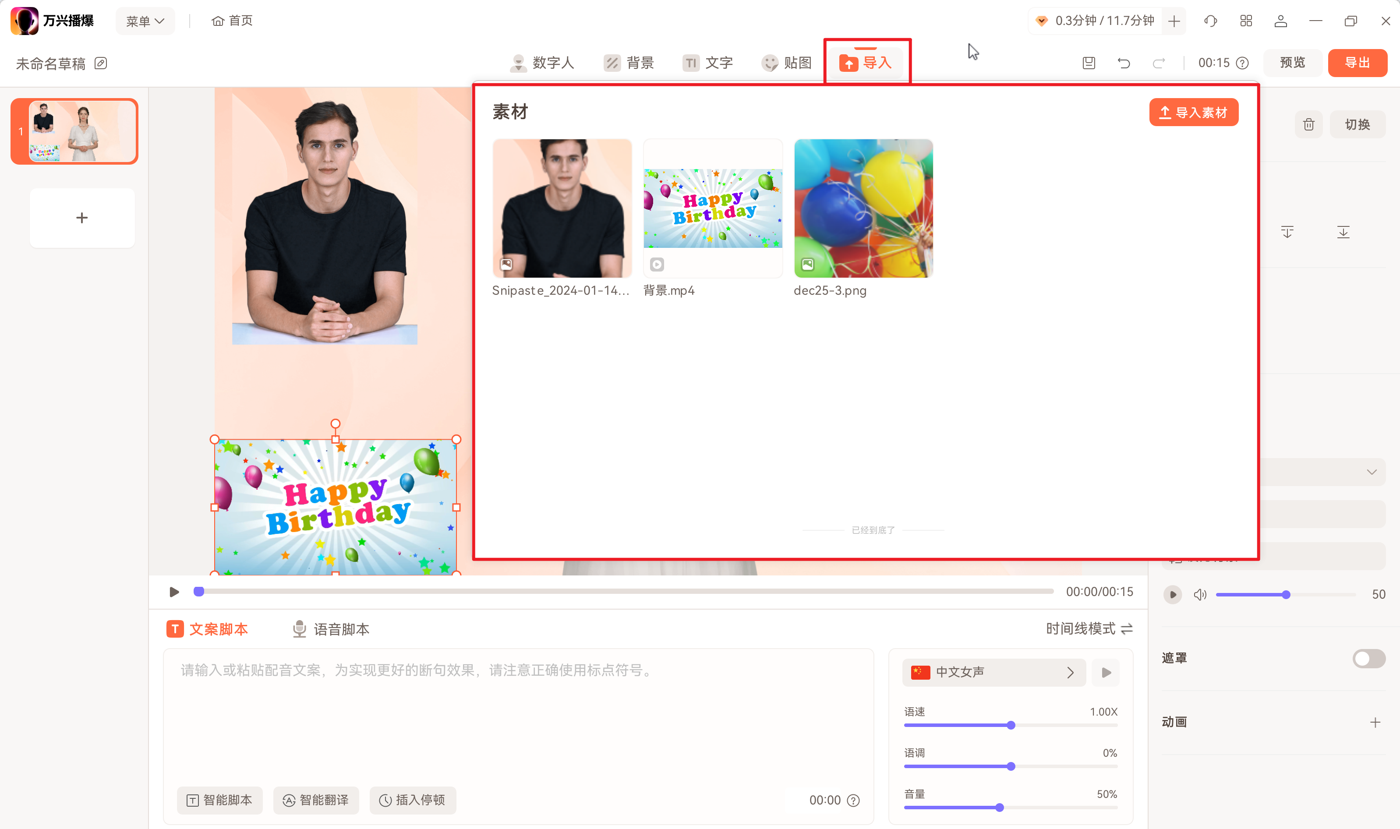The image size is (1400, 829).
Task: Edit the draft name pencil icon
Action: (101, 63)
